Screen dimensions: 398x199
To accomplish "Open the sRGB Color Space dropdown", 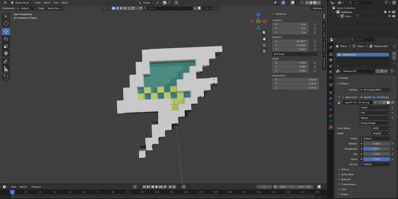I will pyautogui.click(x=380, y=129).
